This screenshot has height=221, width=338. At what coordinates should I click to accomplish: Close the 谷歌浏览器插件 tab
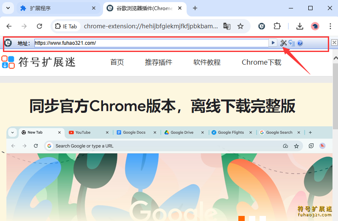(x=180, y=8)
